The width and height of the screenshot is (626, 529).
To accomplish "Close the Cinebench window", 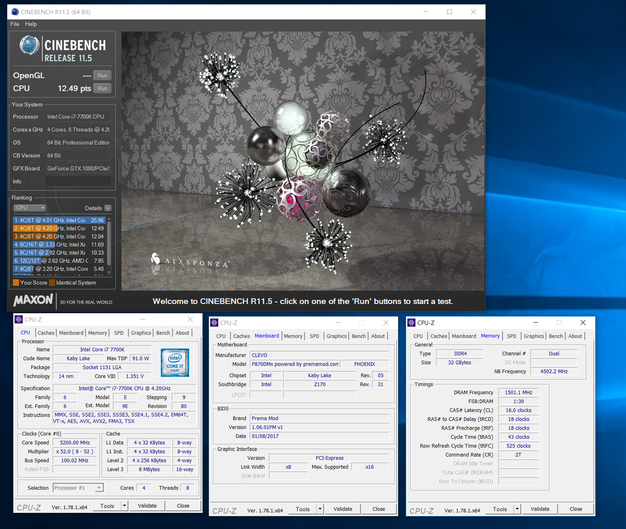I will click(473, 12).
